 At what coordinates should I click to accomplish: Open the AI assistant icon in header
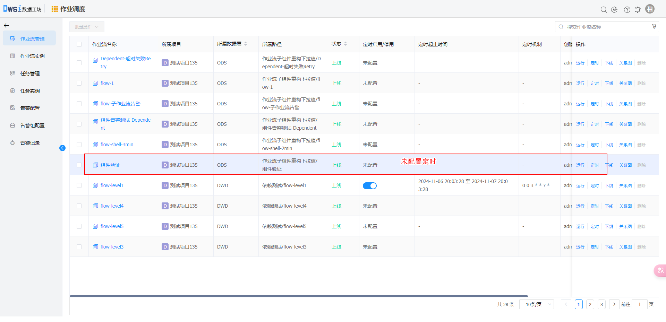click(614, 10)
